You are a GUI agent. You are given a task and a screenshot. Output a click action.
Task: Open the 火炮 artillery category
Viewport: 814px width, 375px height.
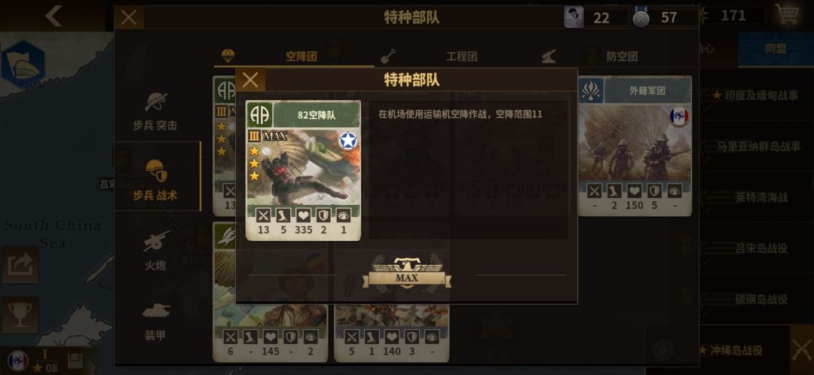[x=155, y=251]
